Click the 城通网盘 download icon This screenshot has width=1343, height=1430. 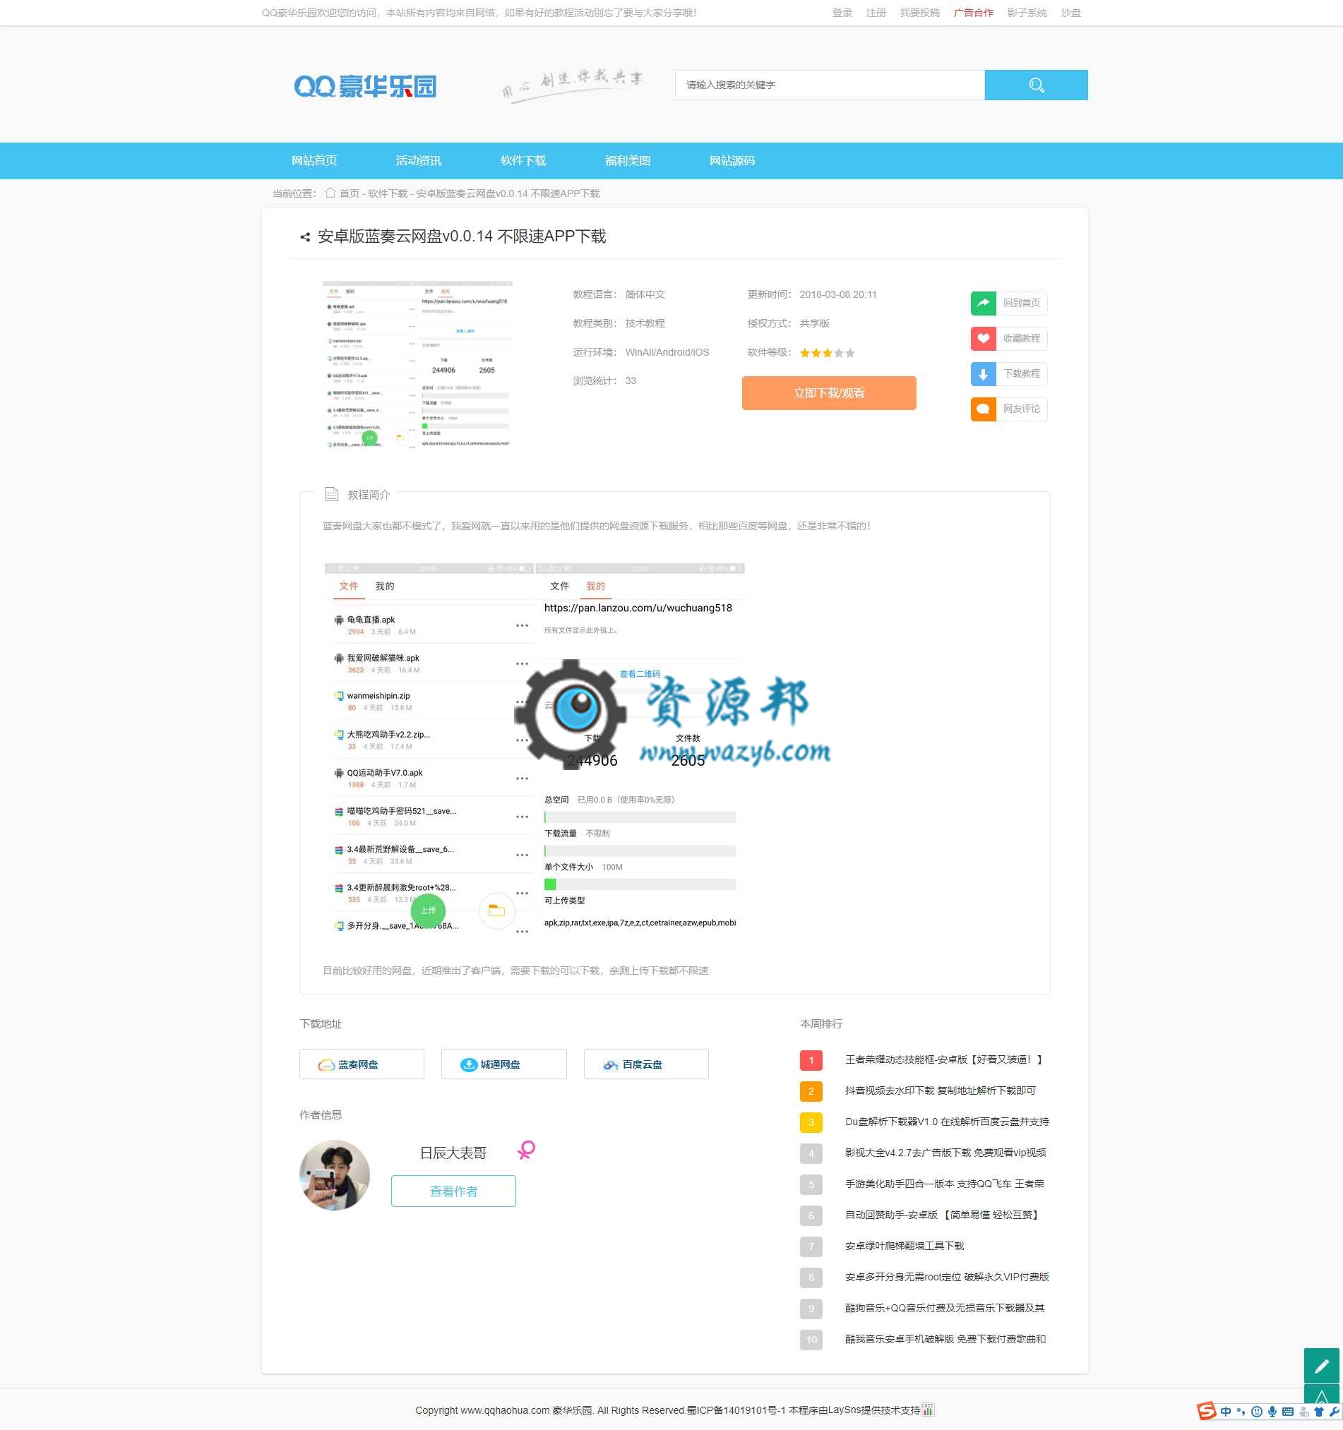coord(469,1064)
